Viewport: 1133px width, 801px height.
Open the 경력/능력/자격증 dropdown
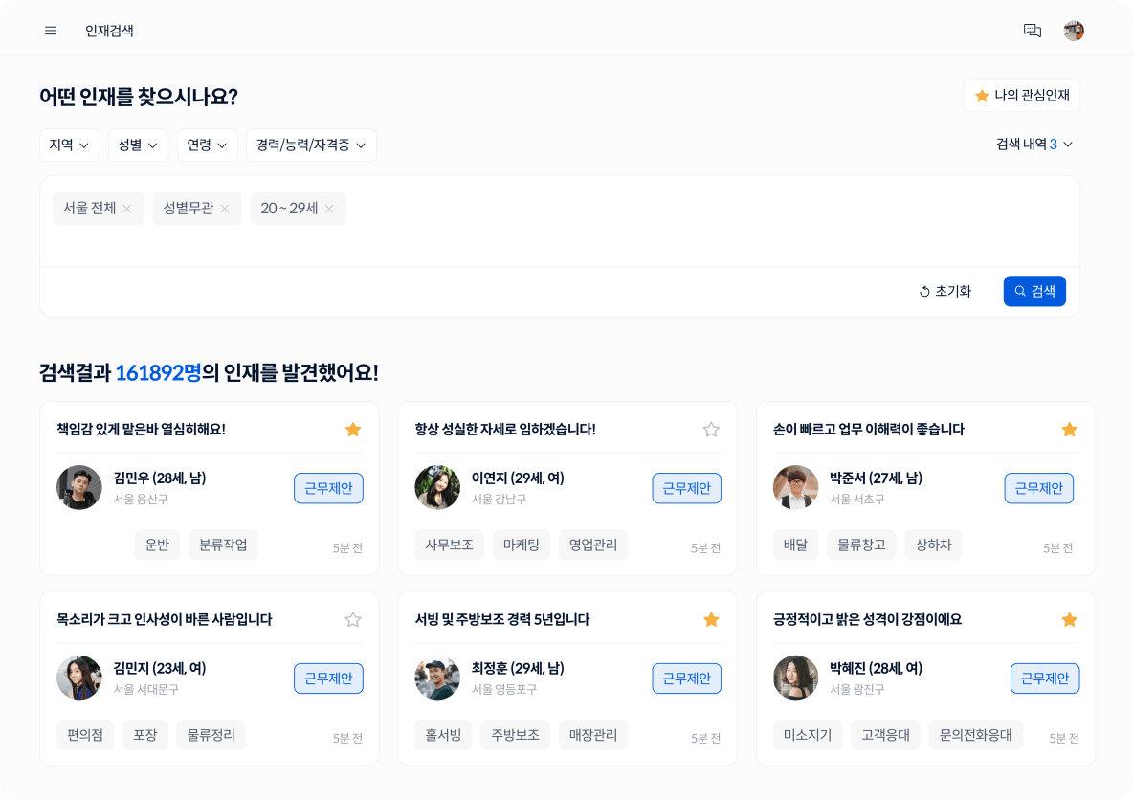coord(310,145)
